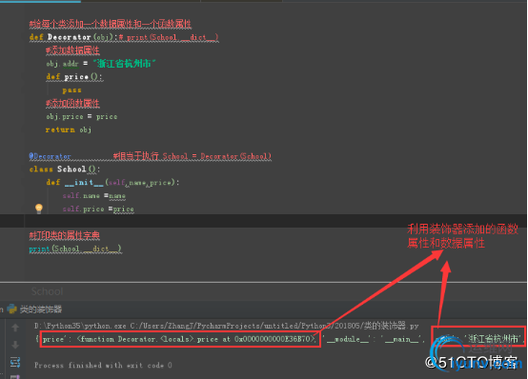Click the python.exe command path line
528x379 pixels.
(x=226, y=326)
